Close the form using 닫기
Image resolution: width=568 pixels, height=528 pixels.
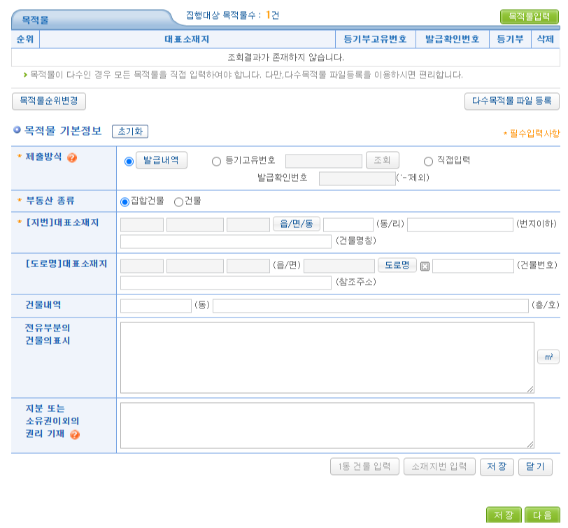click(534, 466)
